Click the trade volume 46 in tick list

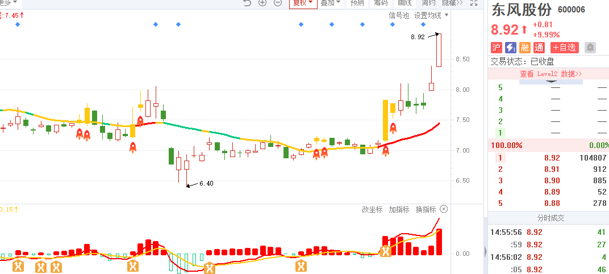click(602, 269)
